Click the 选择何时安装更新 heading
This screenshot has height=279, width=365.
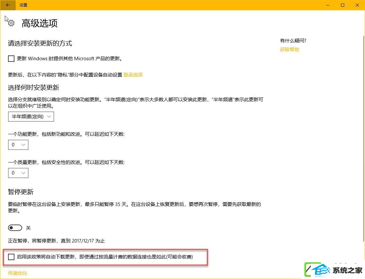(34, 87)
